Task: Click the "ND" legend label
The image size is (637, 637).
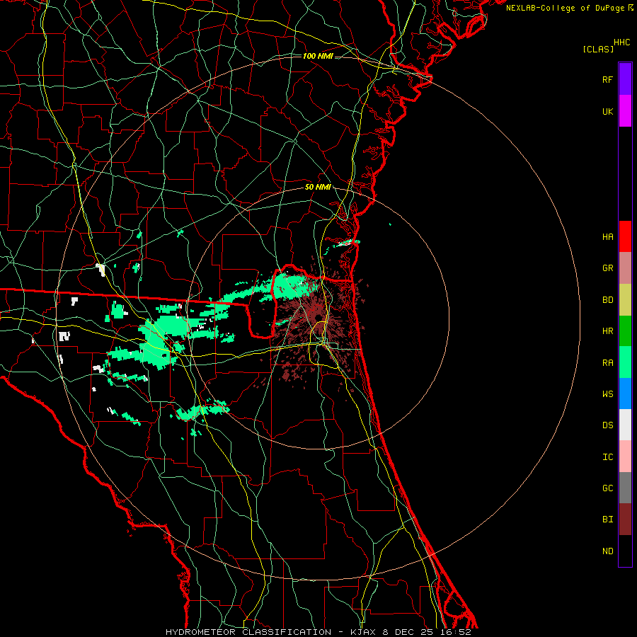Action: pyautogui.click(x=608, y=551)
